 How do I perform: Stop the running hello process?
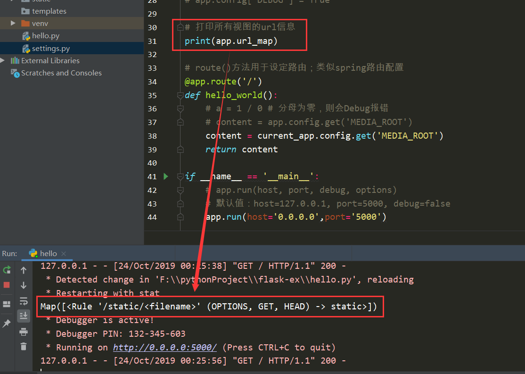click(x=7, y=285)
